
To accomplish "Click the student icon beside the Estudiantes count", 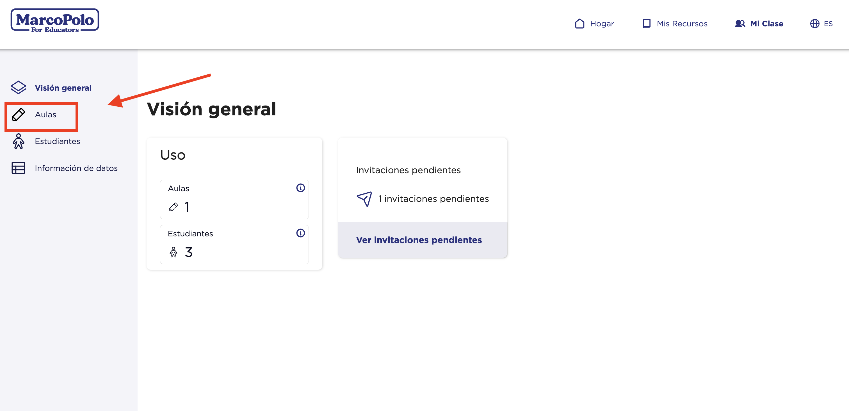I will click(173, 252).
